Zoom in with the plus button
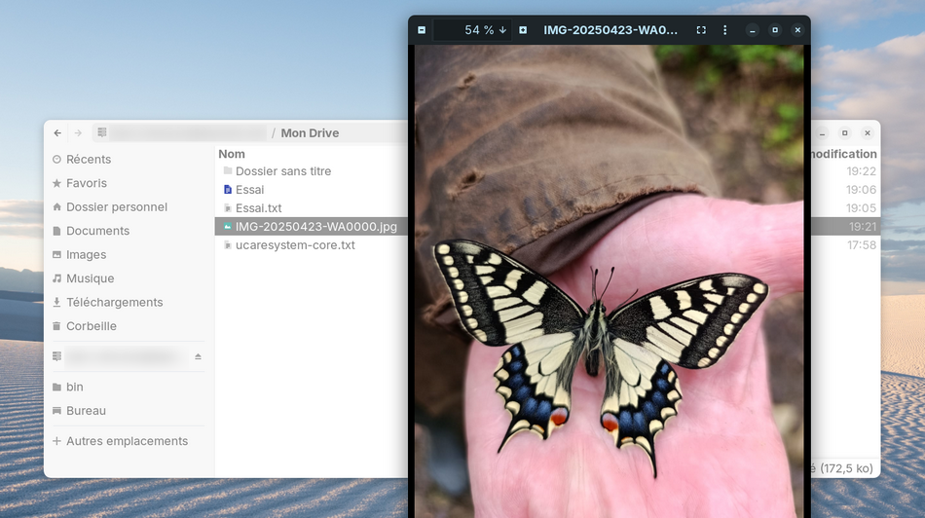The height and width of the screenshot is (518, 925). click(523, 30)
